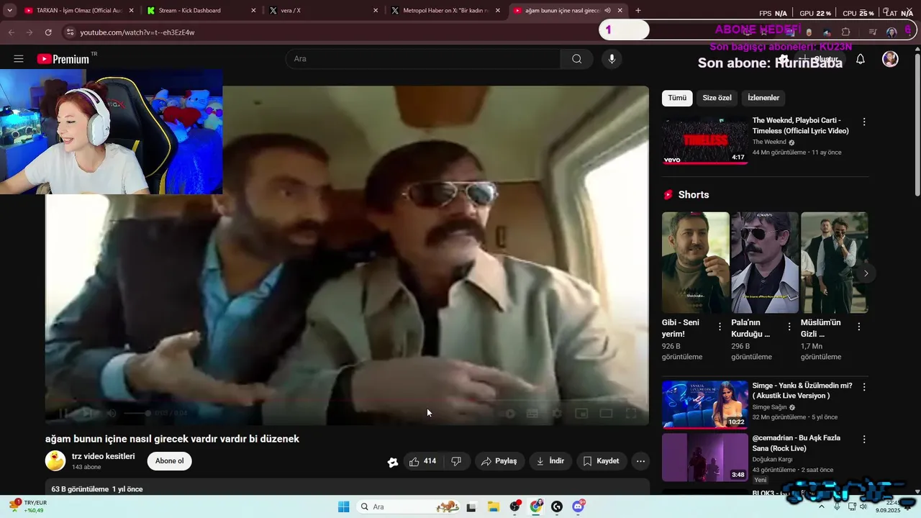
Task: View site information icon in address bar
Action: pos(70,32)
